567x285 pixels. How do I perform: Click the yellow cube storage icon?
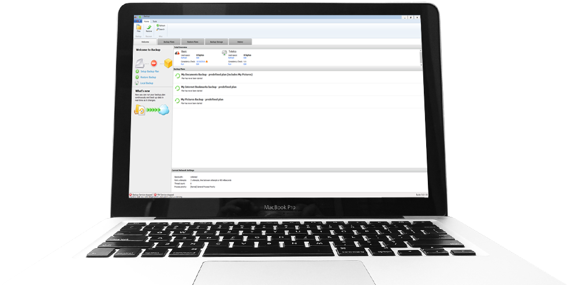[x=168, y=63]
